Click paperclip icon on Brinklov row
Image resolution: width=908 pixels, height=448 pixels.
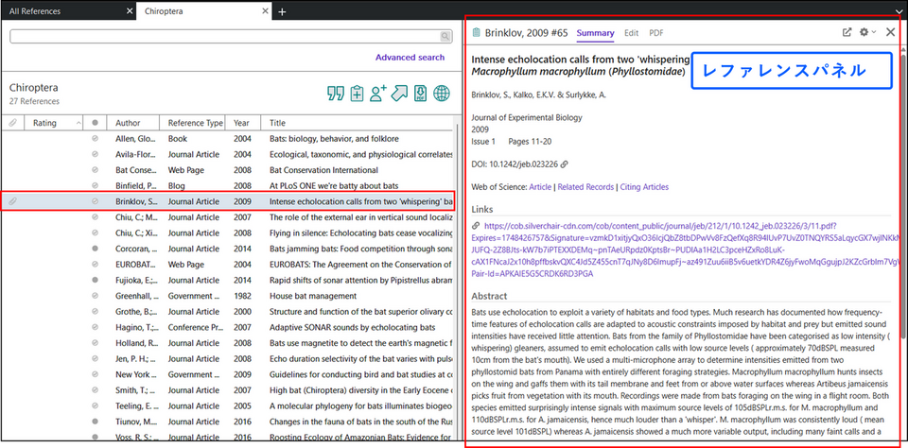click(x=12, y=201)
